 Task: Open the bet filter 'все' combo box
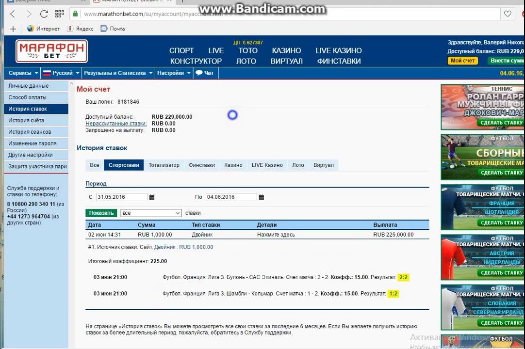tap(150, 213)
